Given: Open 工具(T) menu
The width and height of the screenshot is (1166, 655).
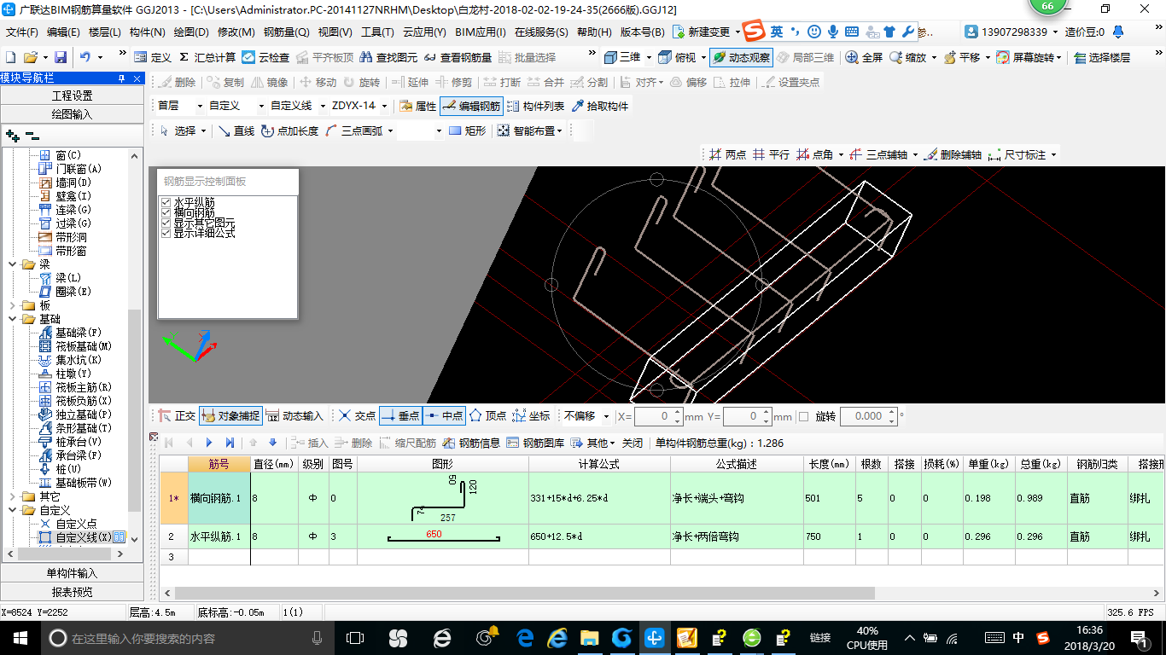Looking at the screenshot, I should point(377,32).
